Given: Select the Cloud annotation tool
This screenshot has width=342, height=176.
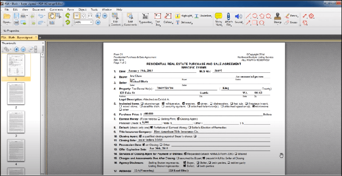Looking at the screenshot, I should point(269,16).
